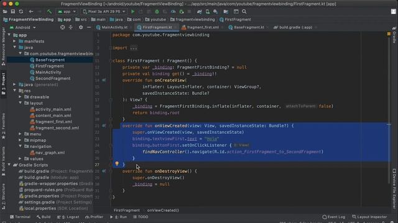Screen dimensions: 398x223
Task: Click the Sync/reload from disk icon
Action: pyautogui.click(x=21, y=12)
